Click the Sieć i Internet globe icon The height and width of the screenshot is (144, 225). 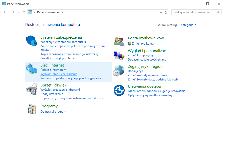pyautogui.click(x=31, y=69)
